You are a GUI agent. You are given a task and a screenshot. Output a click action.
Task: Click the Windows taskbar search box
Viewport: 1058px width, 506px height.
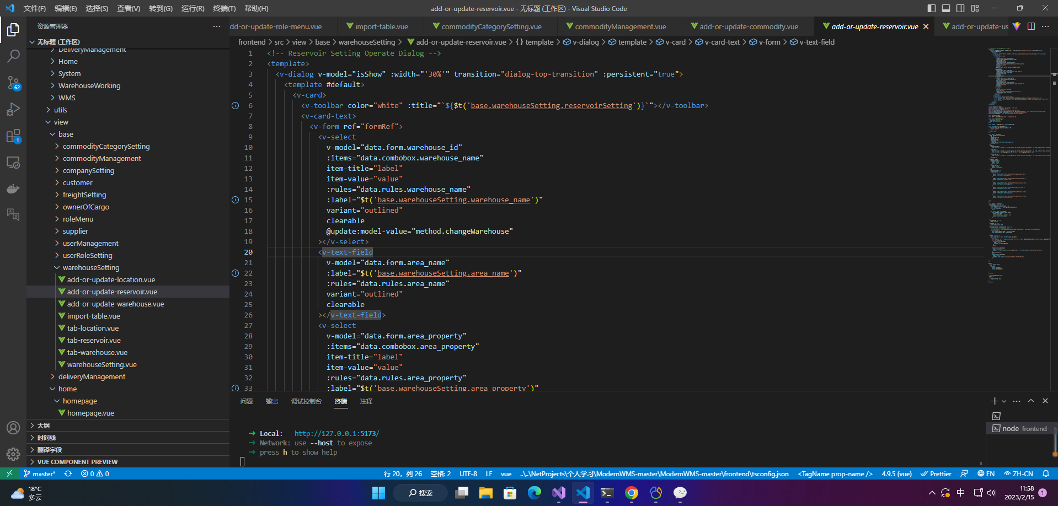pos(420,493)
